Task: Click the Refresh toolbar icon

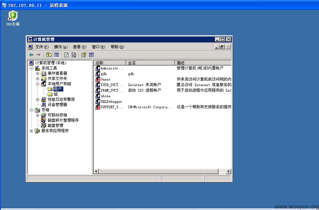Action: tap(66, 55)
